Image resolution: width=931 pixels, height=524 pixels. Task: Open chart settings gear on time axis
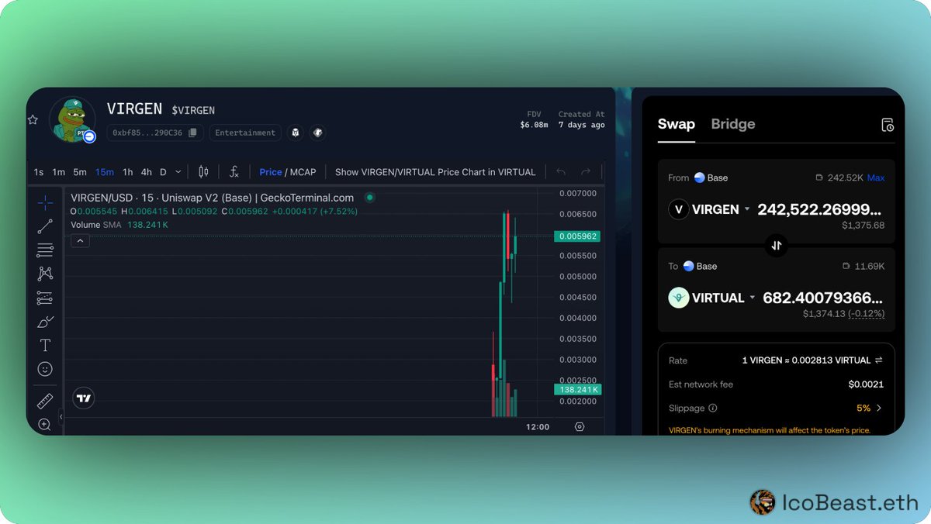(x=580, y=427)
